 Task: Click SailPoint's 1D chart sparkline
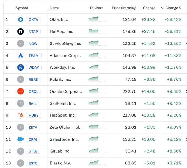point(97,103)
